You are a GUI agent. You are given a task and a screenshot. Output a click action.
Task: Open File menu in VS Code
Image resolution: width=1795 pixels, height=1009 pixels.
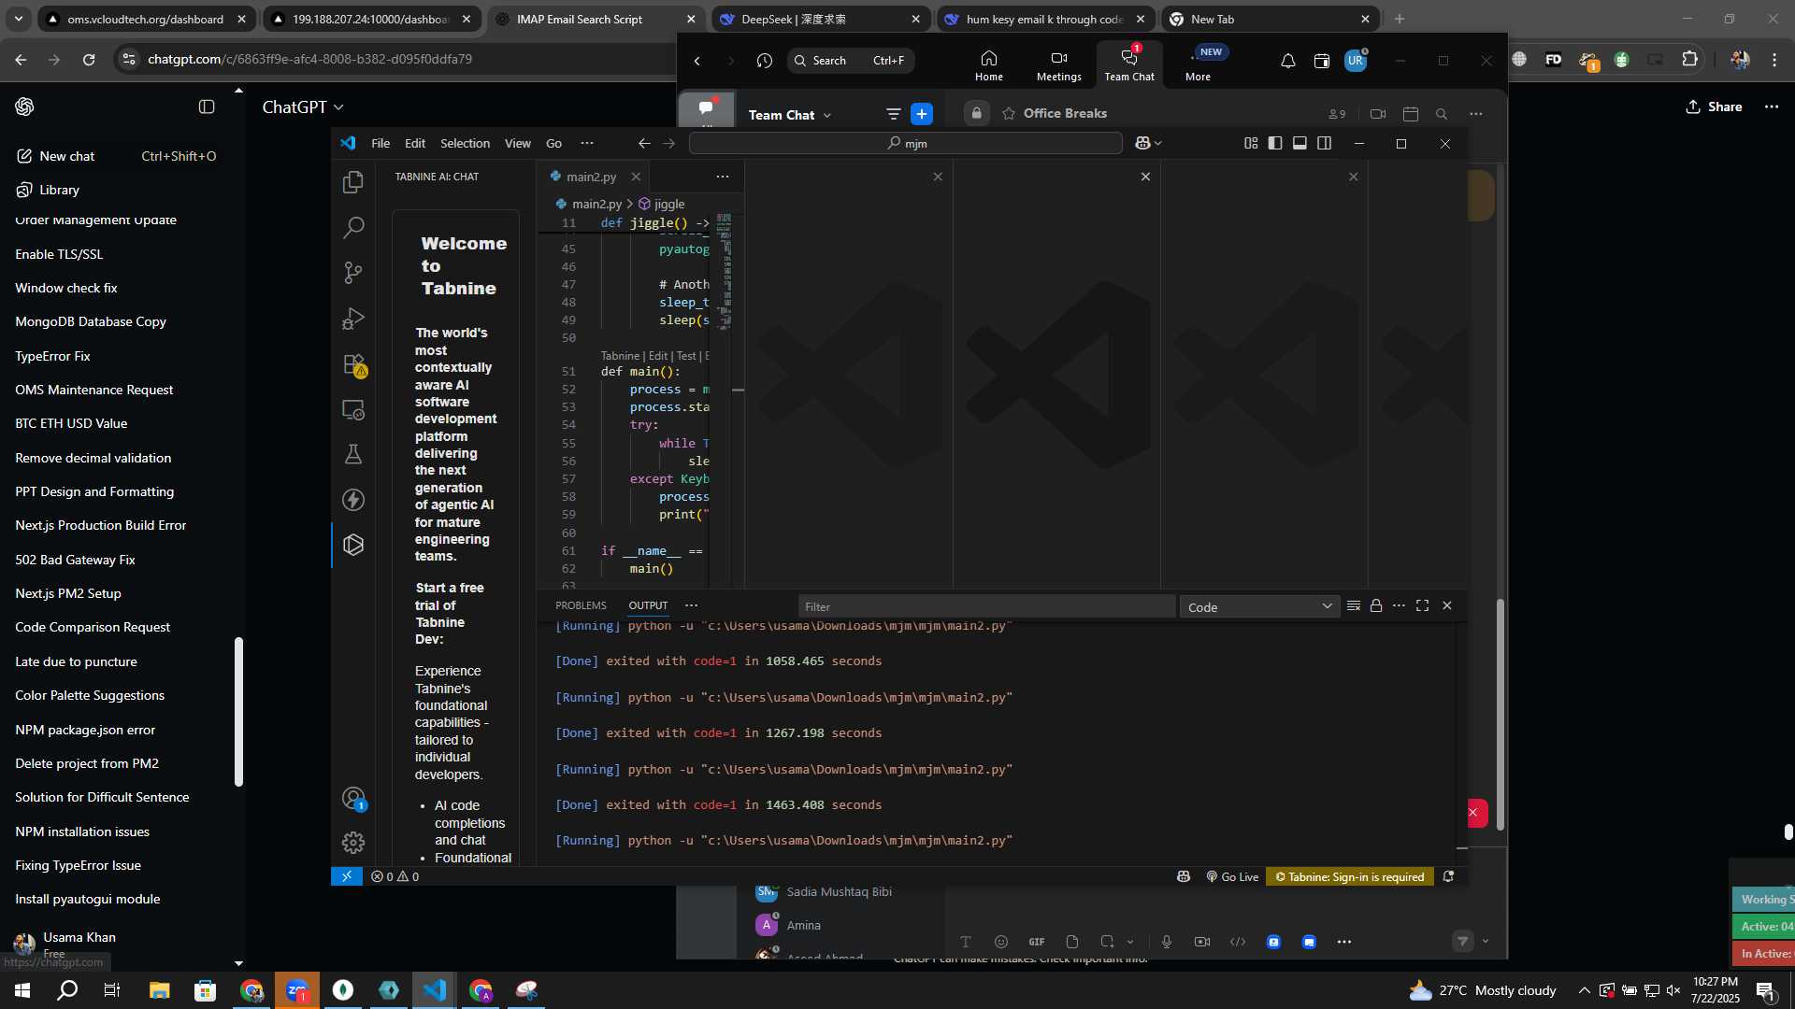pyautogui.click(x=381, y=143)
